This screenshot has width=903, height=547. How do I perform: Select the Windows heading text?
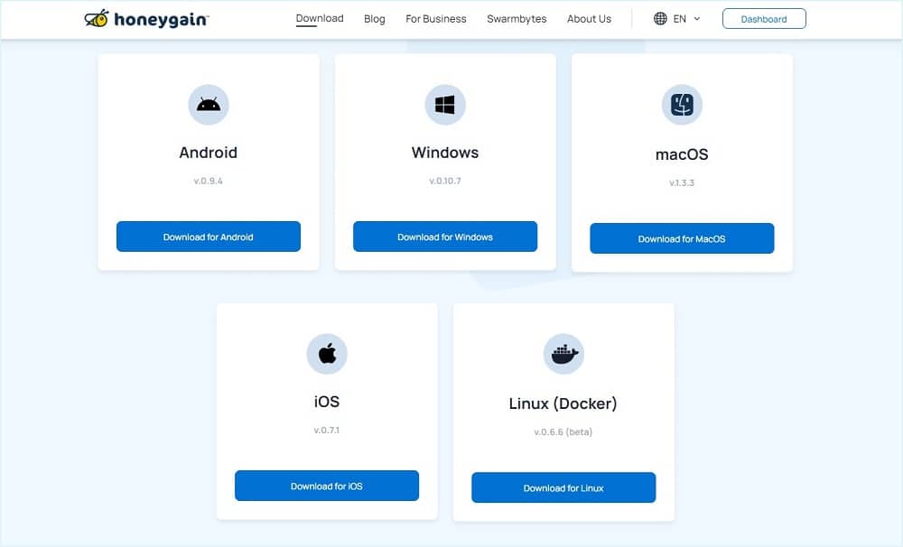[445, 153]
